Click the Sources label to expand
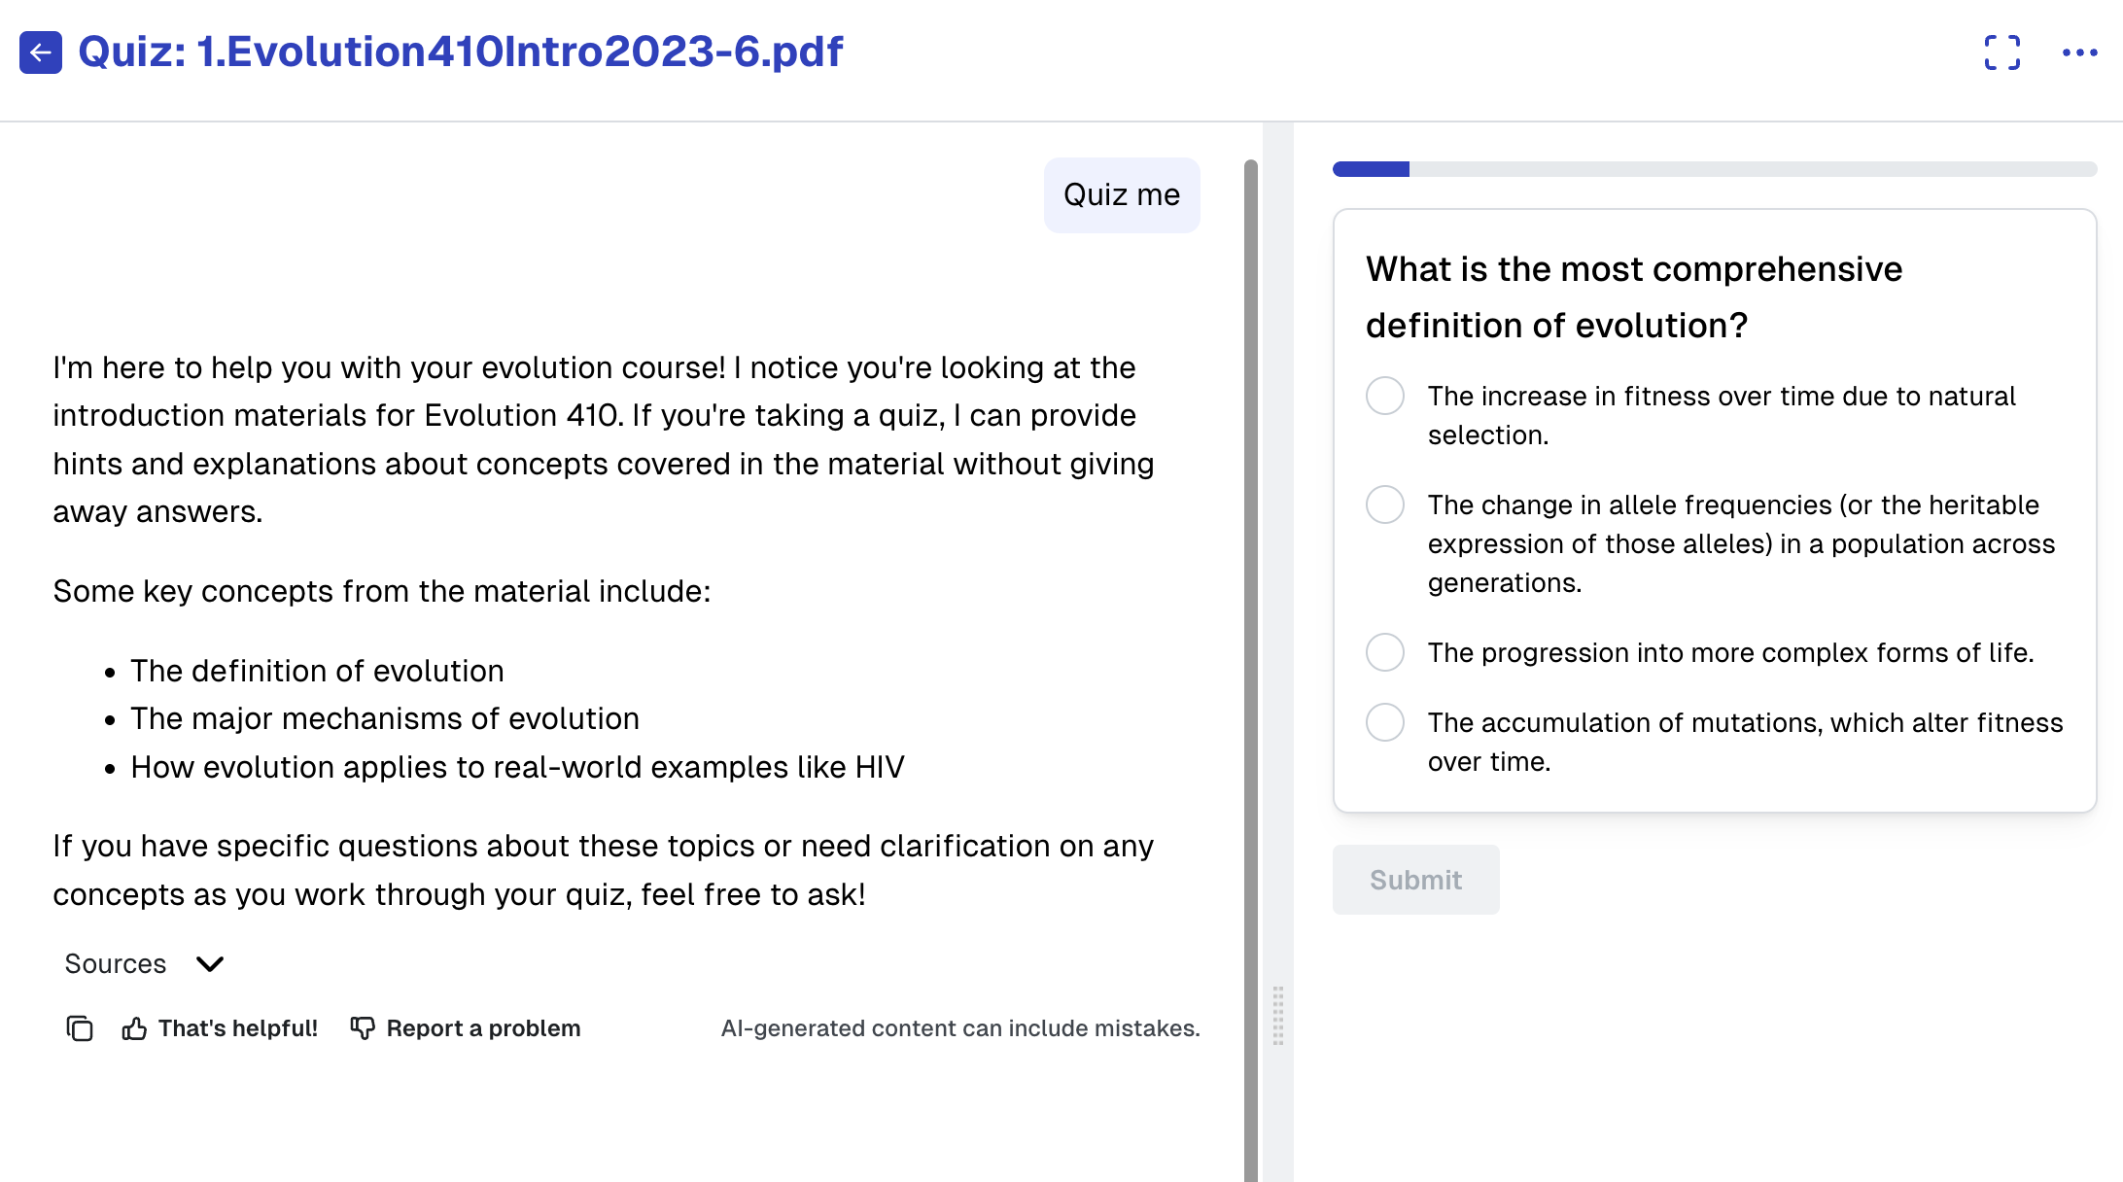Screen dimensions: 2123x1182 116,964
